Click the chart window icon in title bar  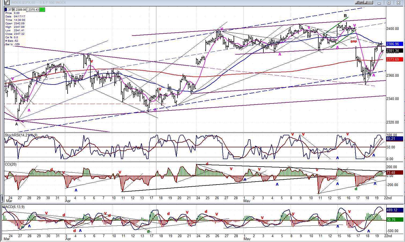tap(7, 2)
